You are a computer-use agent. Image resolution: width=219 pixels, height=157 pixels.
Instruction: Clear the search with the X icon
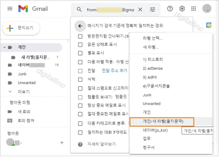tap(140, 9)
